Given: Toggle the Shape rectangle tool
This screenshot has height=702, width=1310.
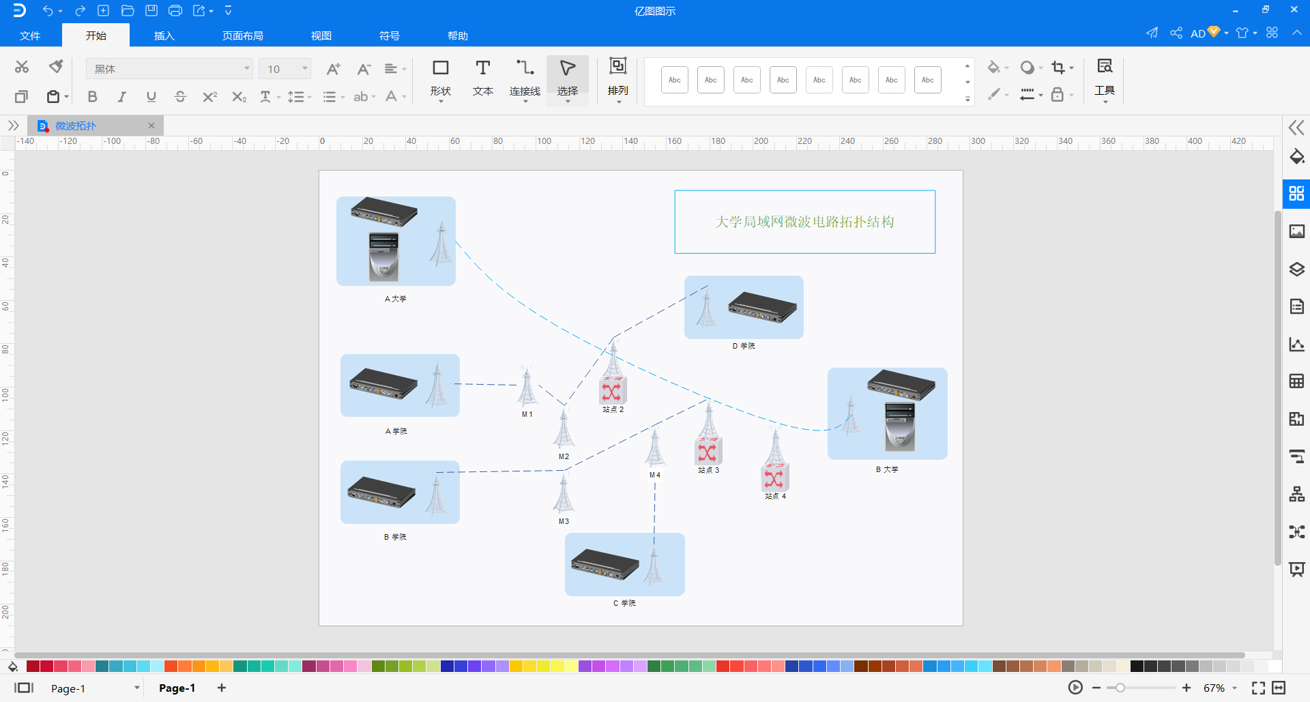Looking at the screenshot, I should [441, 80].
